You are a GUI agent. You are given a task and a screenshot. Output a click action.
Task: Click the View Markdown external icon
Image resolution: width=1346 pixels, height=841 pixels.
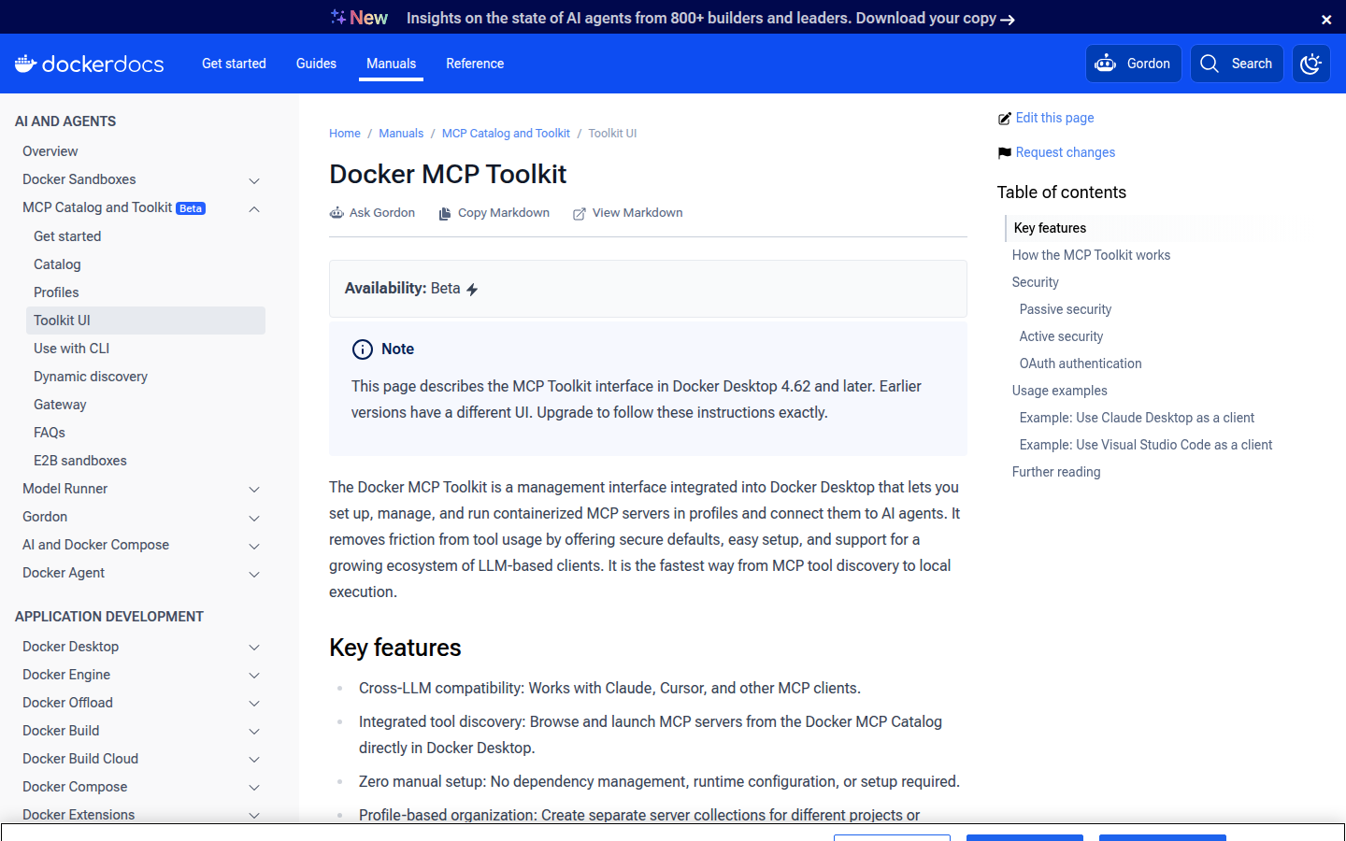[x=580, y=213]
